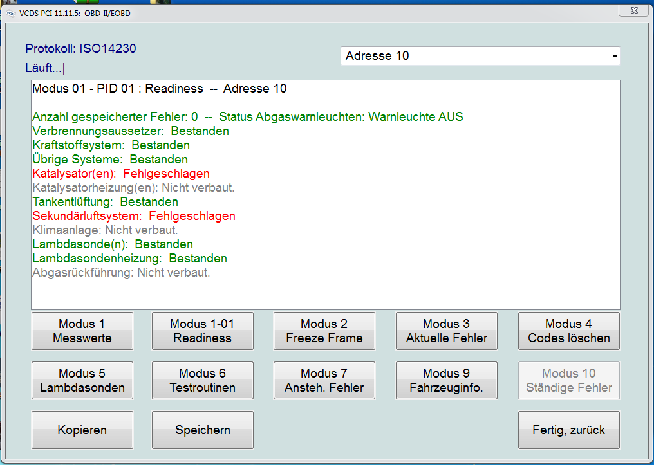Launch Modus 6 Testroutinen
The width and height of the screenshot is (654, 465).
tap(202, 380)
